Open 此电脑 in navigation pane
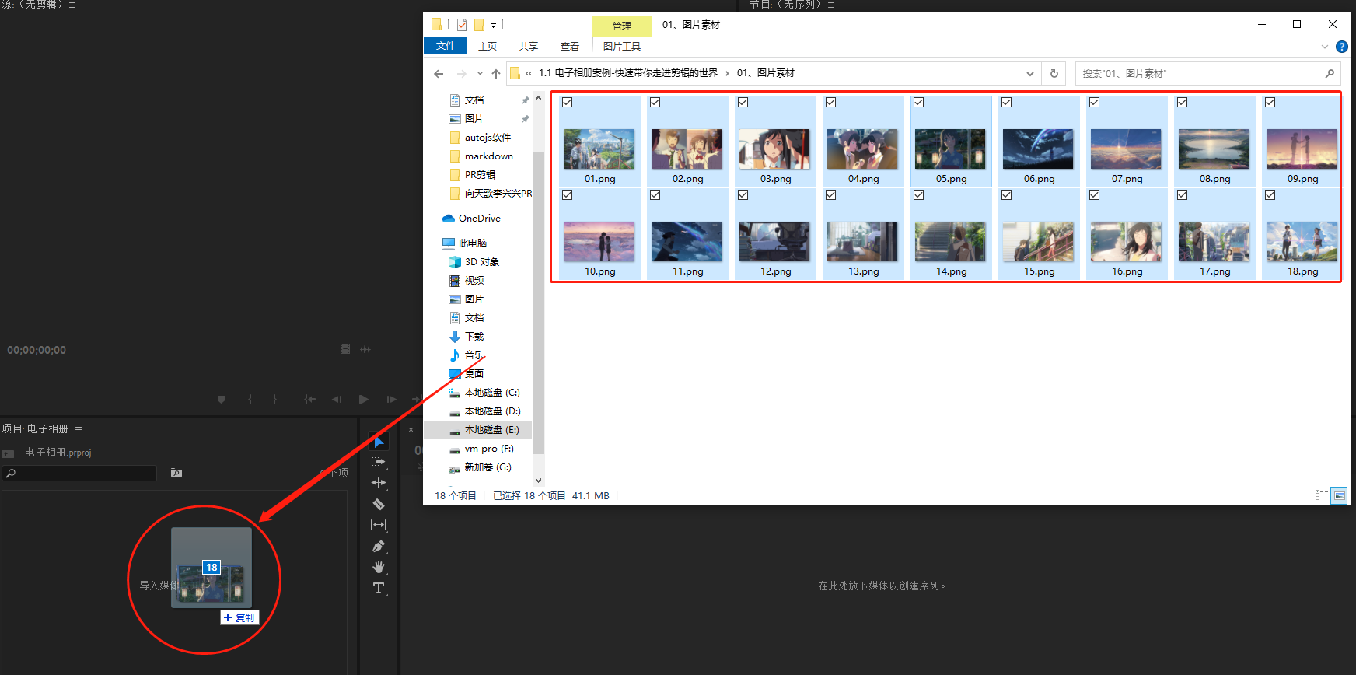 tap(464, 243)
